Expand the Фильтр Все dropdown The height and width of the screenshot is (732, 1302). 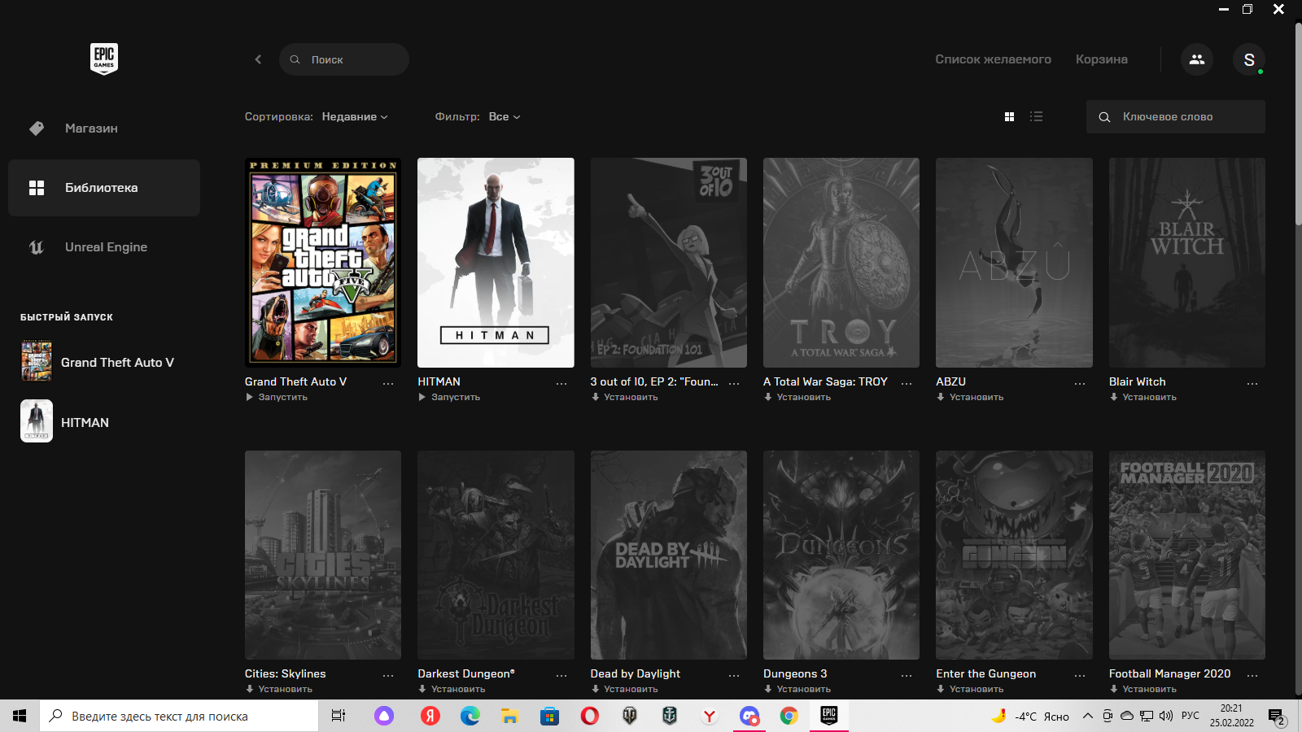pyautogui.click(x=505, y=117)
